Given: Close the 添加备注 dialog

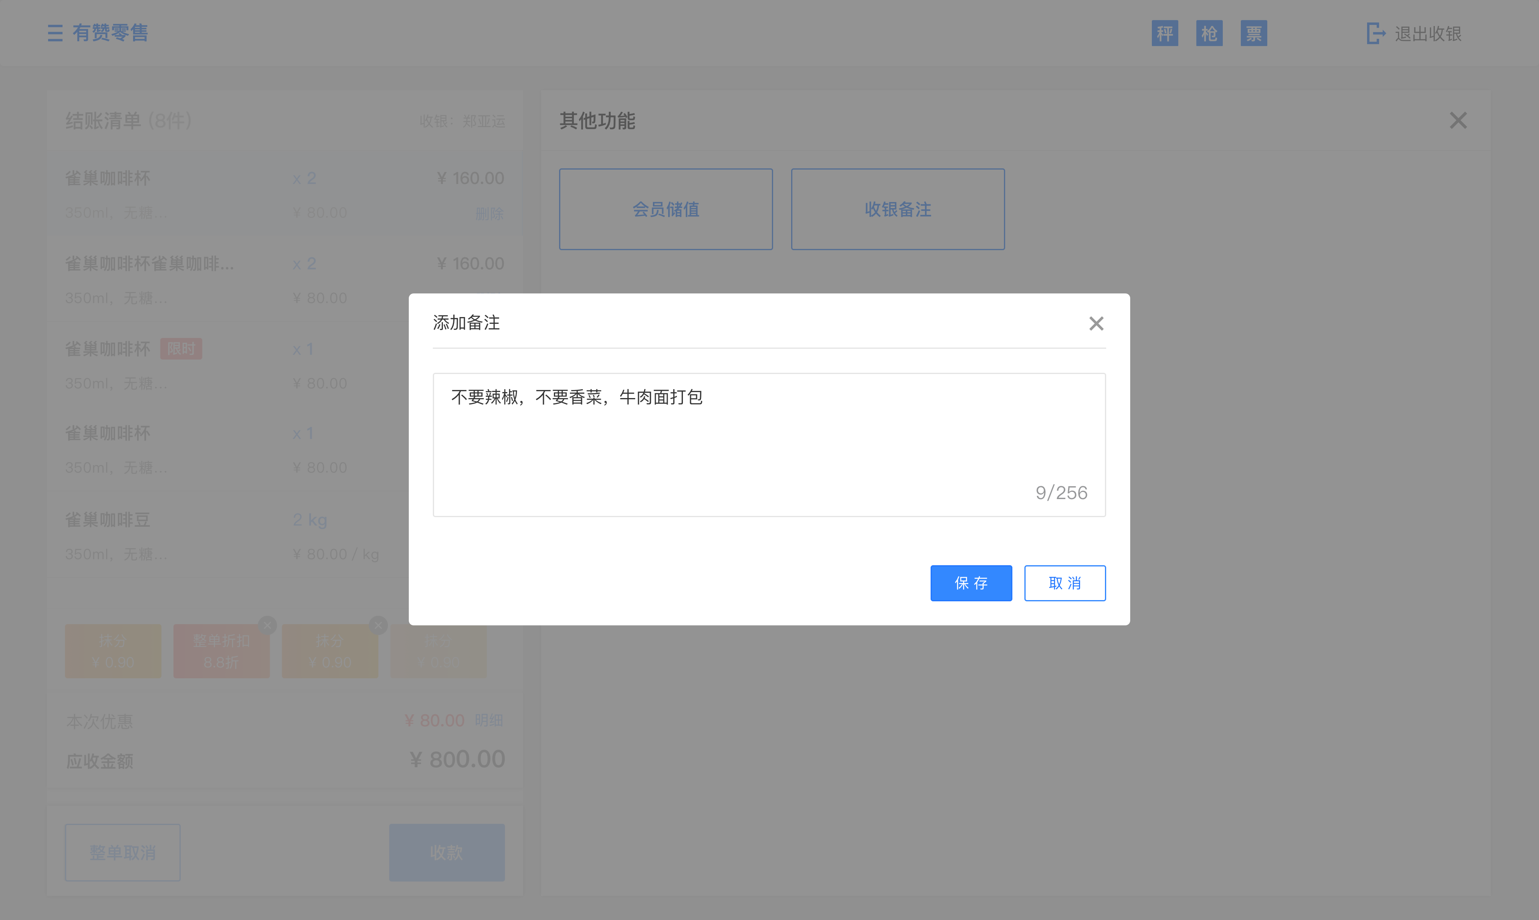Looking at the screenshot, I should pyautogui.click(x=1095, y=323).
